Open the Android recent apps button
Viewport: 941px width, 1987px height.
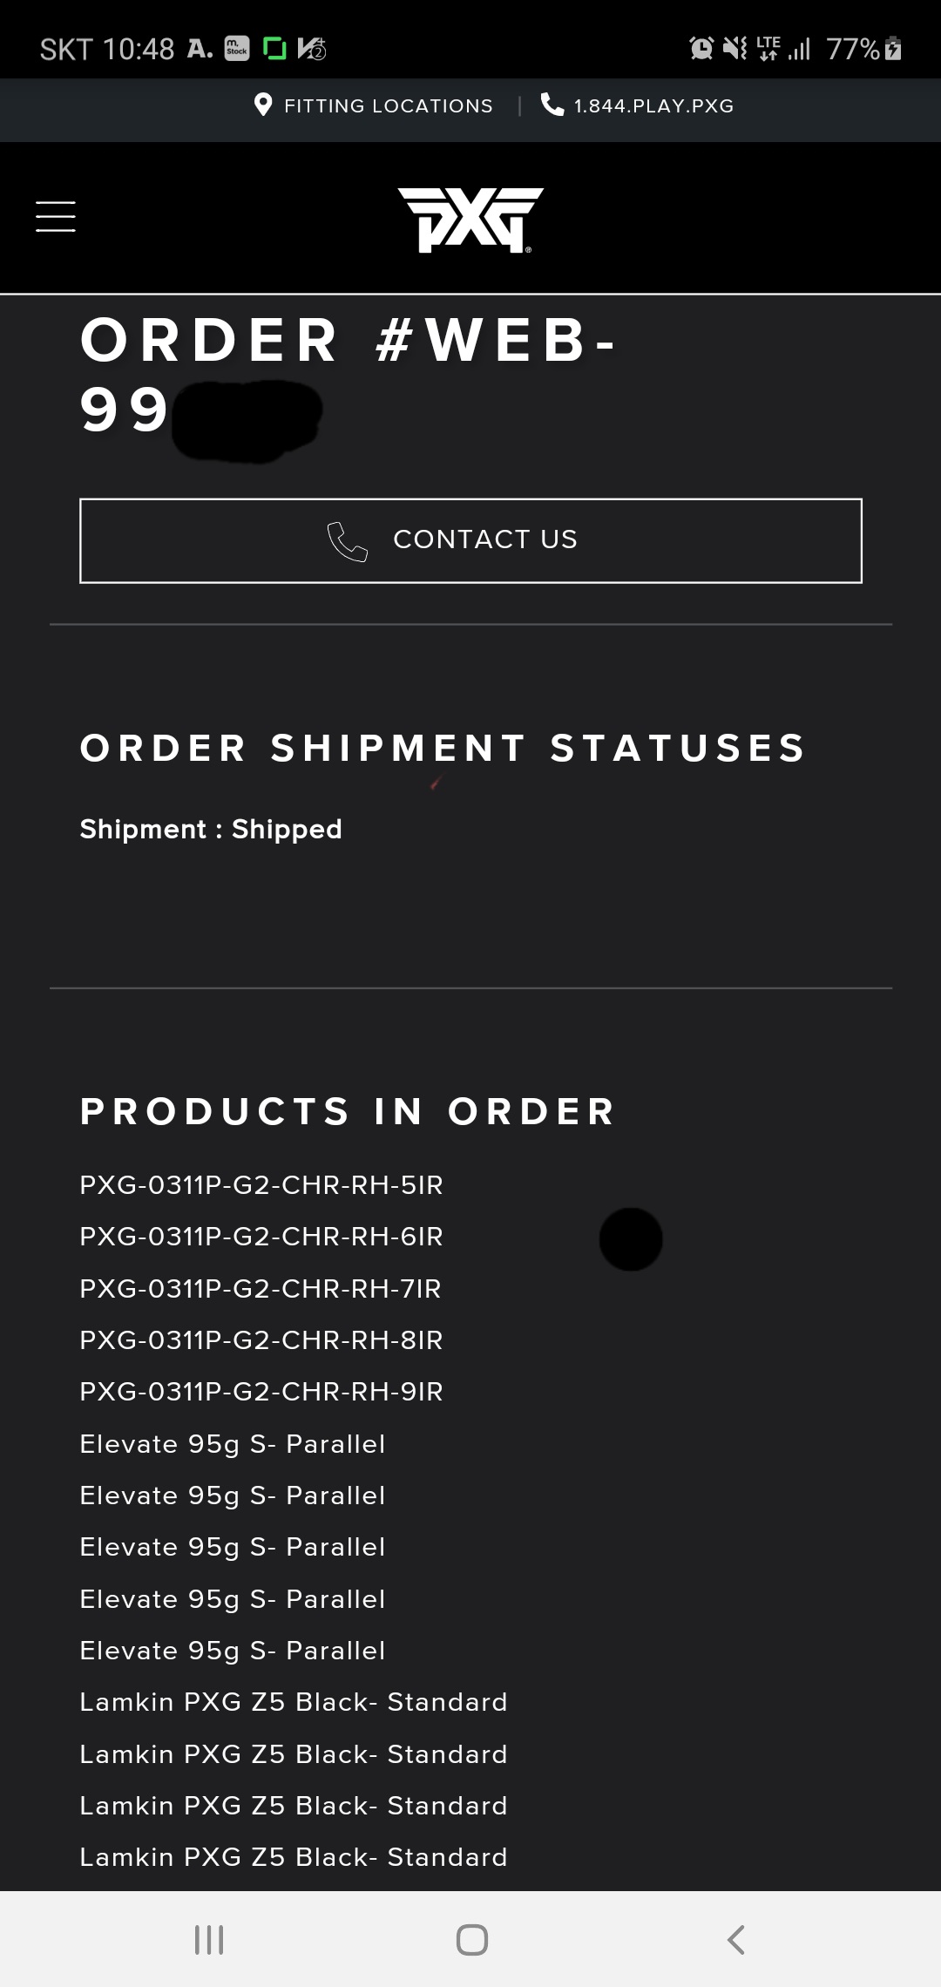[x=209, y=1940]
